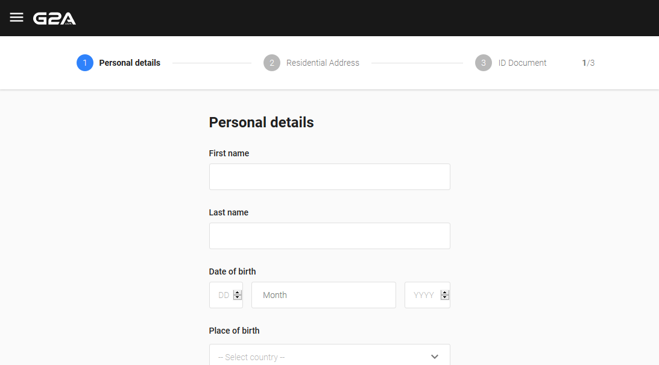Open the Month dropdown field
The image size is (659, 365).
tap(324, 295)
